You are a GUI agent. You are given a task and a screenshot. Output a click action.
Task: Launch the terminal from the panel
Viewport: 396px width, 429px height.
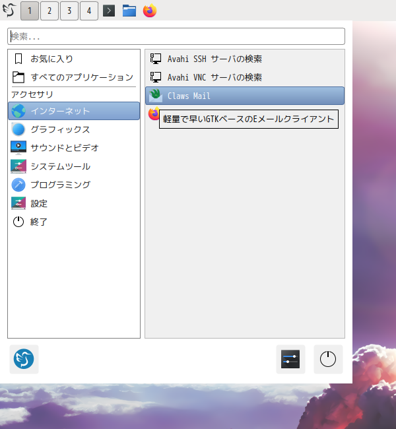[x=109, y=11]
